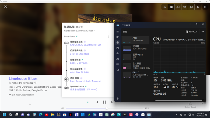Select the album cover view icon in Roon's top bar
The width and height of the screenshot is (210, 118).
(171, 7)
